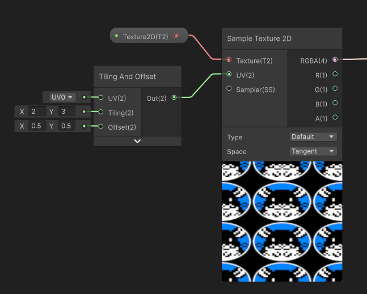The height and width of the screenshot is (294, 367).
Task: Click the green dot on the Texture2D property pill
Action: pos(116,36)
